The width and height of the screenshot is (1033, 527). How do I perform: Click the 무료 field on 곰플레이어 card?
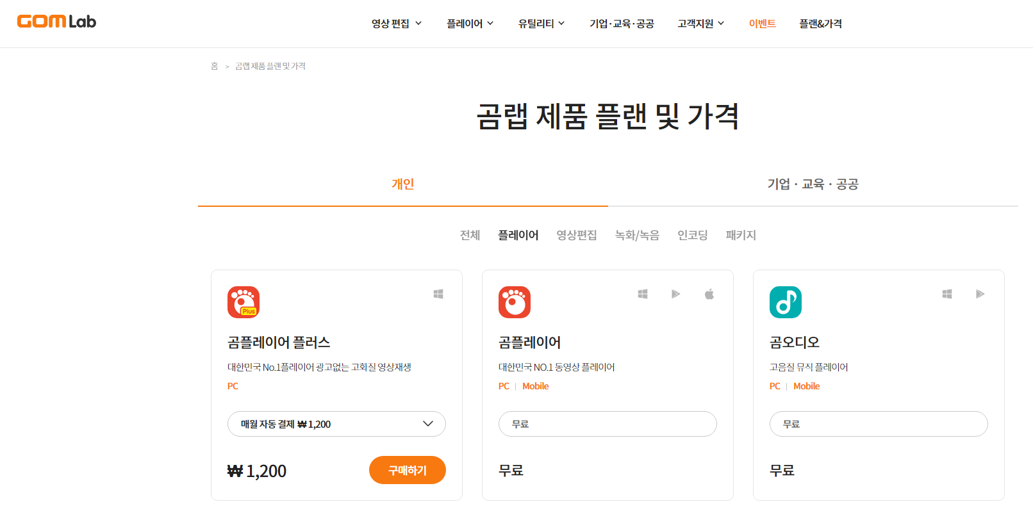pos(607,424)
